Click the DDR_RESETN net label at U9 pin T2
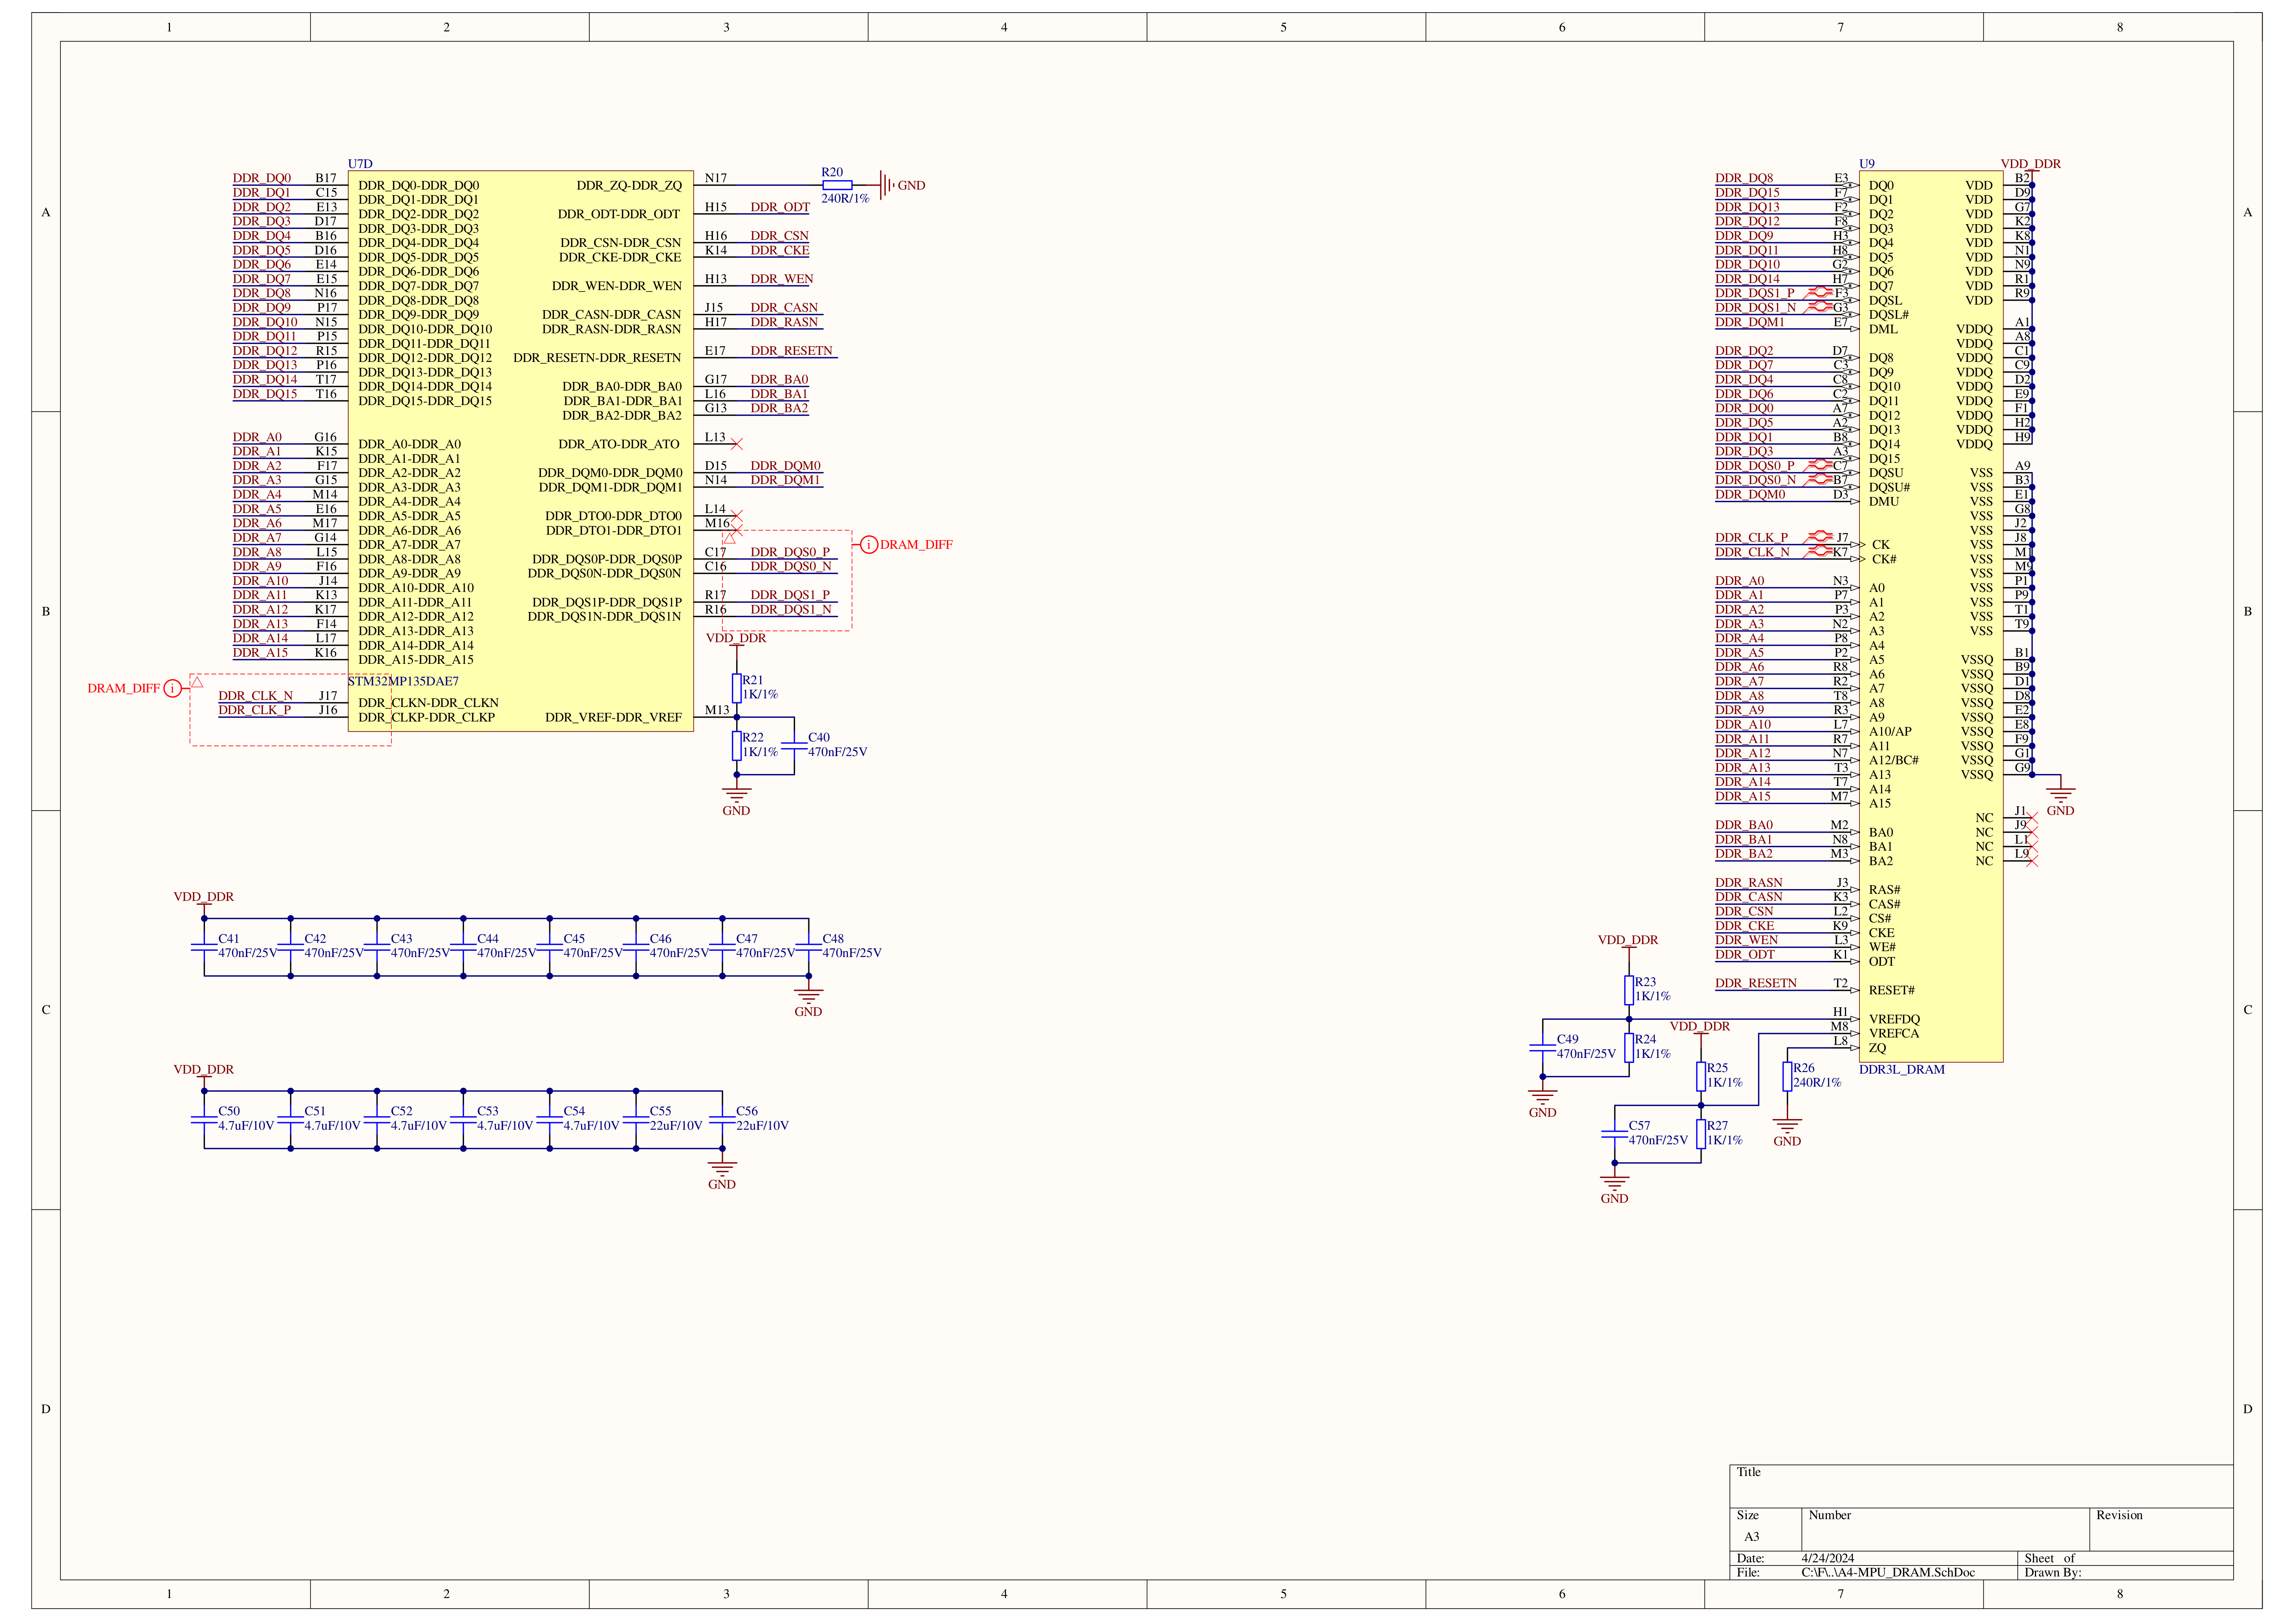Viewport: 2296px width, 1622px height. [1756, 983]
